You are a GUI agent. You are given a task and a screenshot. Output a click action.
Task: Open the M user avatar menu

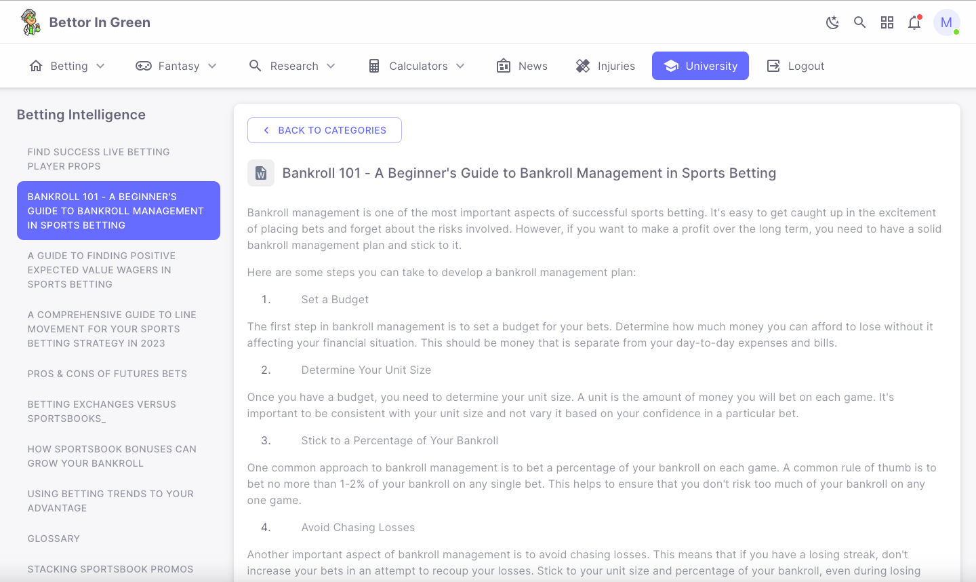click(x=946, y=22)
